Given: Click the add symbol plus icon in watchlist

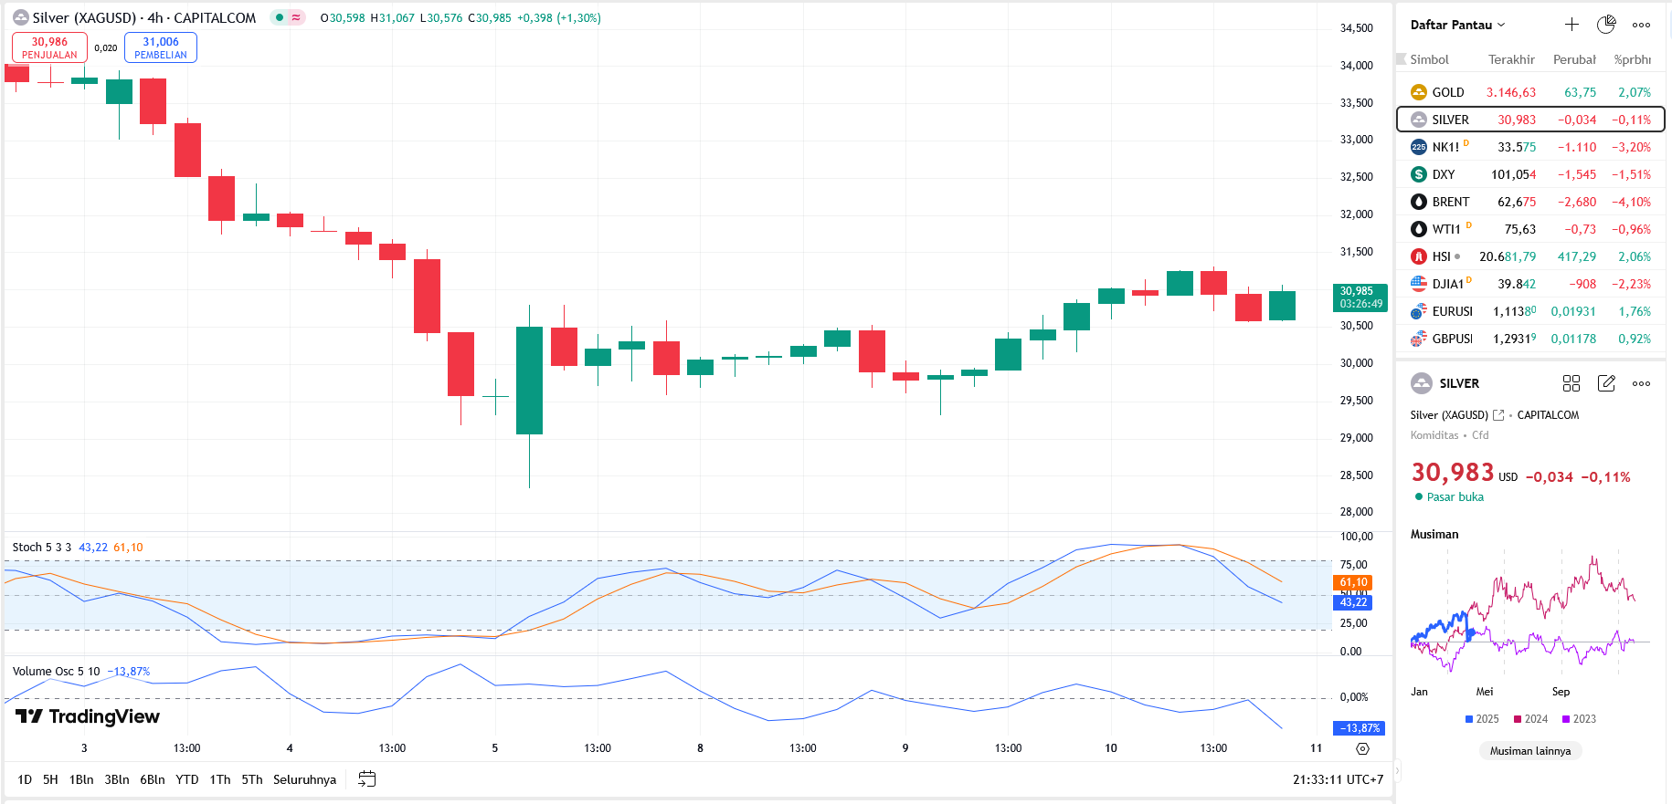Looking at the screenshot, I should (x=1571, y=25).
